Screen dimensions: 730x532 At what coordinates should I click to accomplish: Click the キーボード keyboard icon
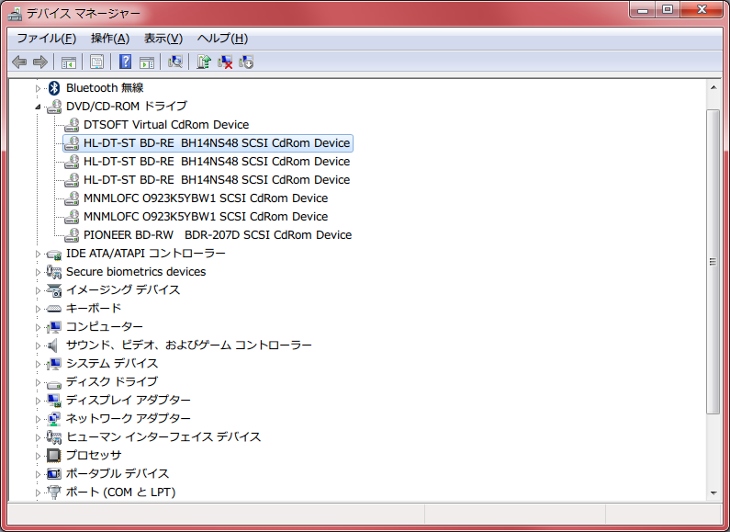click(54, 309)
